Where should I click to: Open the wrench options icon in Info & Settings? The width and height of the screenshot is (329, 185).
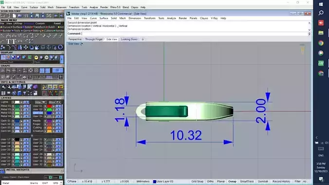pos(9,87)
